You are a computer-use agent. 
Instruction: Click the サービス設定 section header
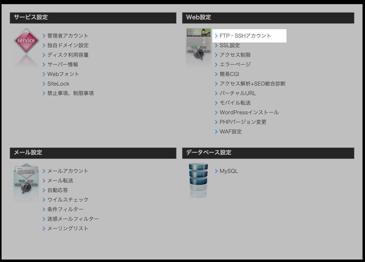tap(93, 18)
